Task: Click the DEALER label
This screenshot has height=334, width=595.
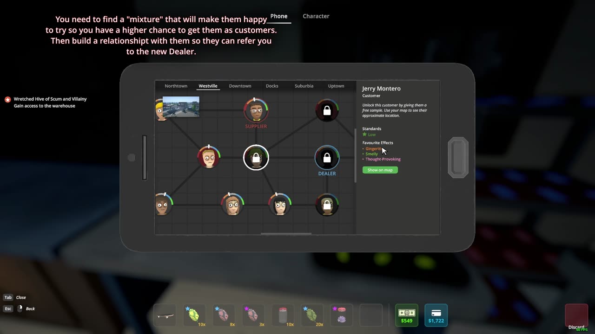Action: tap(327, 173)
